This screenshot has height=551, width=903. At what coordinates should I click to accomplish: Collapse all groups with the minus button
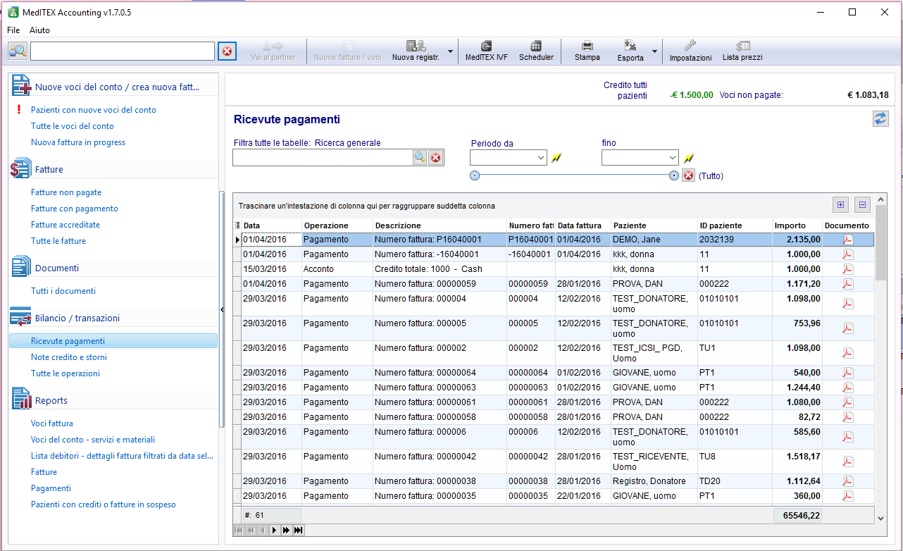click(x=863, y=205)
